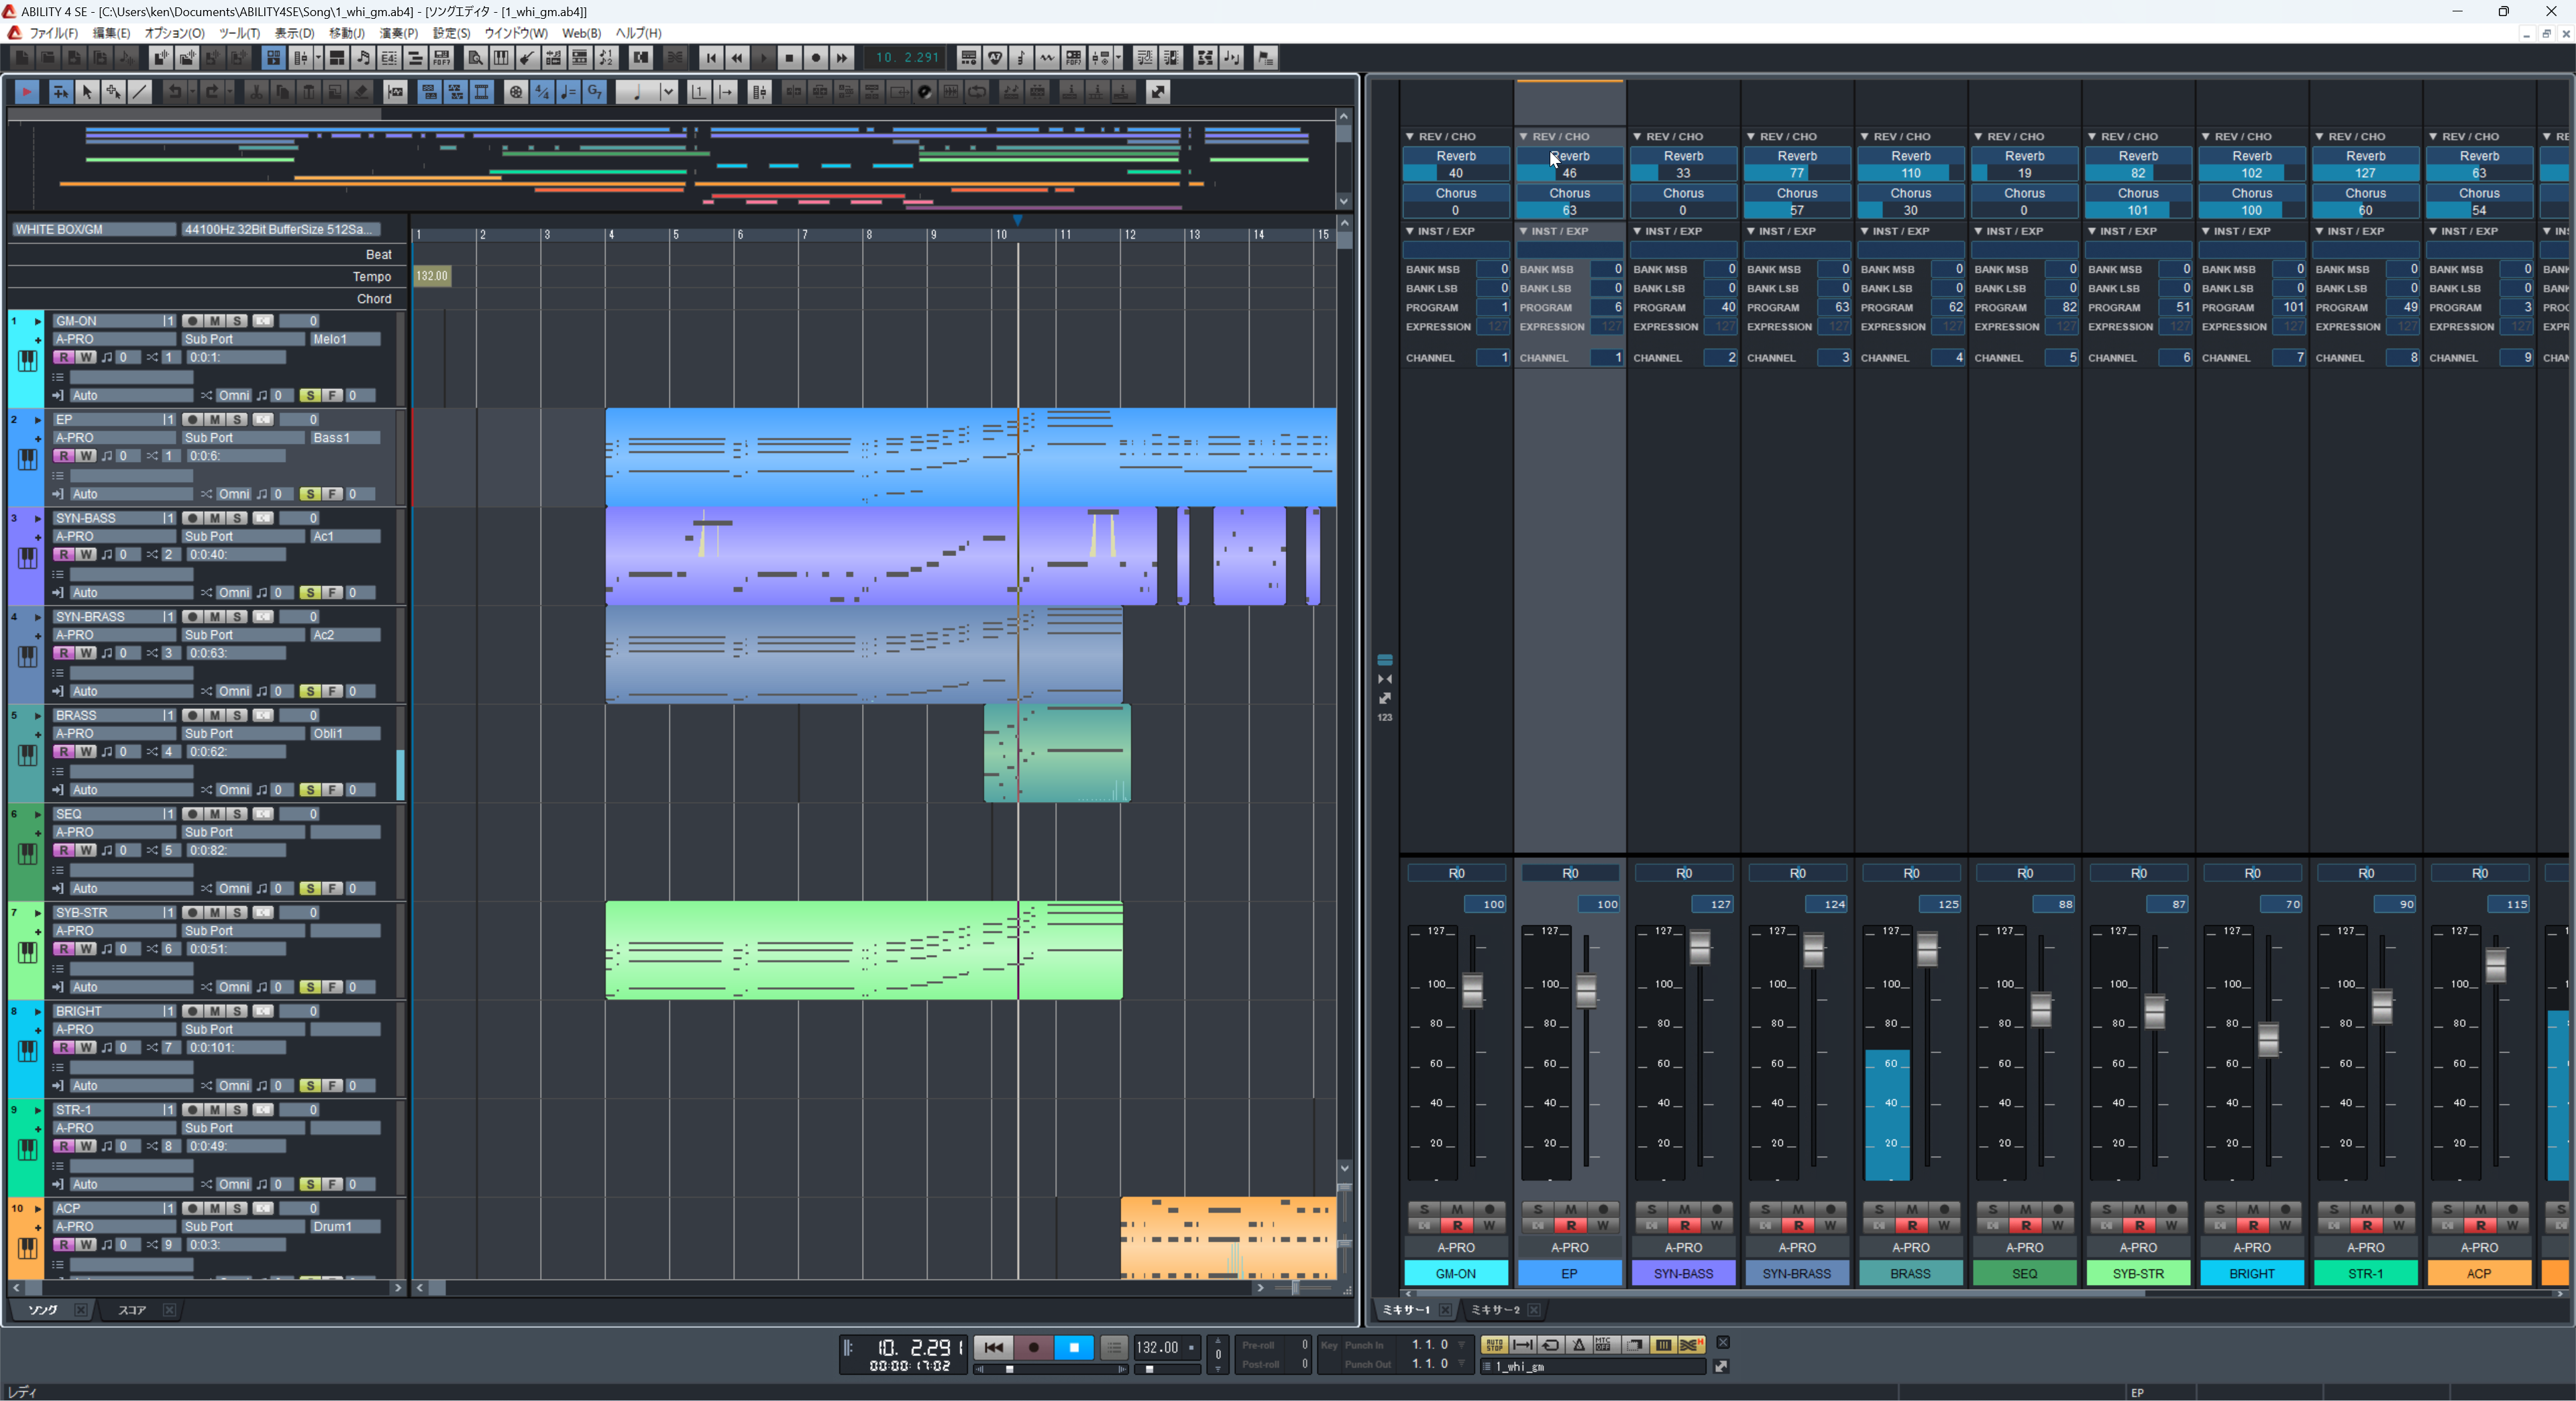Switch to the ミキサー2 tab

point(1495,1310)
